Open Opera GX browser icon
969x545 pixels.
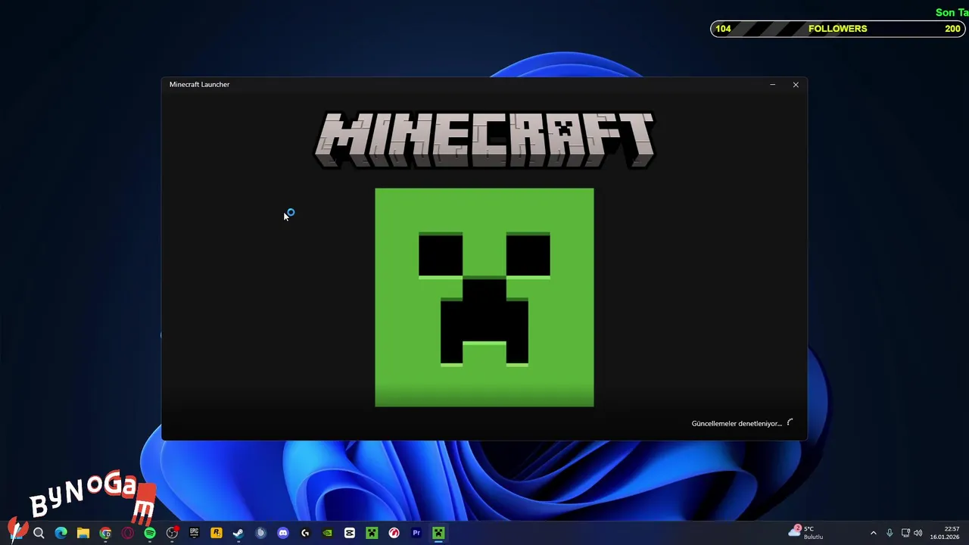[127, 533]
